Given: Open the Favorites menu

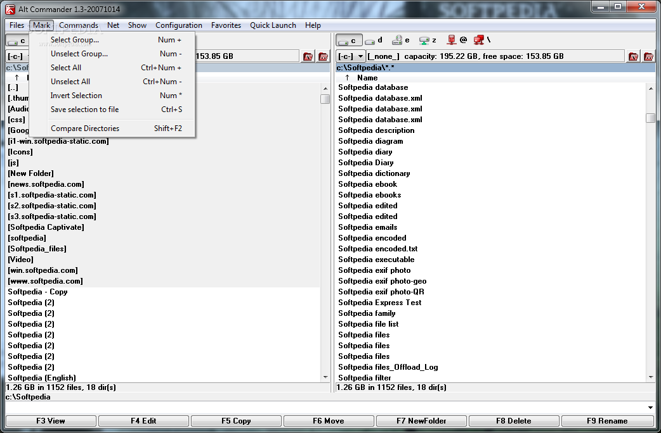Looking at the screenshot, I should point(226,25).
